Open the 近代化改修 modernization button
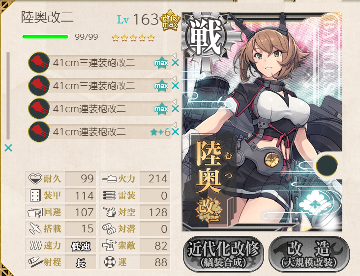This screenshot has width=360, height=276. click(223, 254)
